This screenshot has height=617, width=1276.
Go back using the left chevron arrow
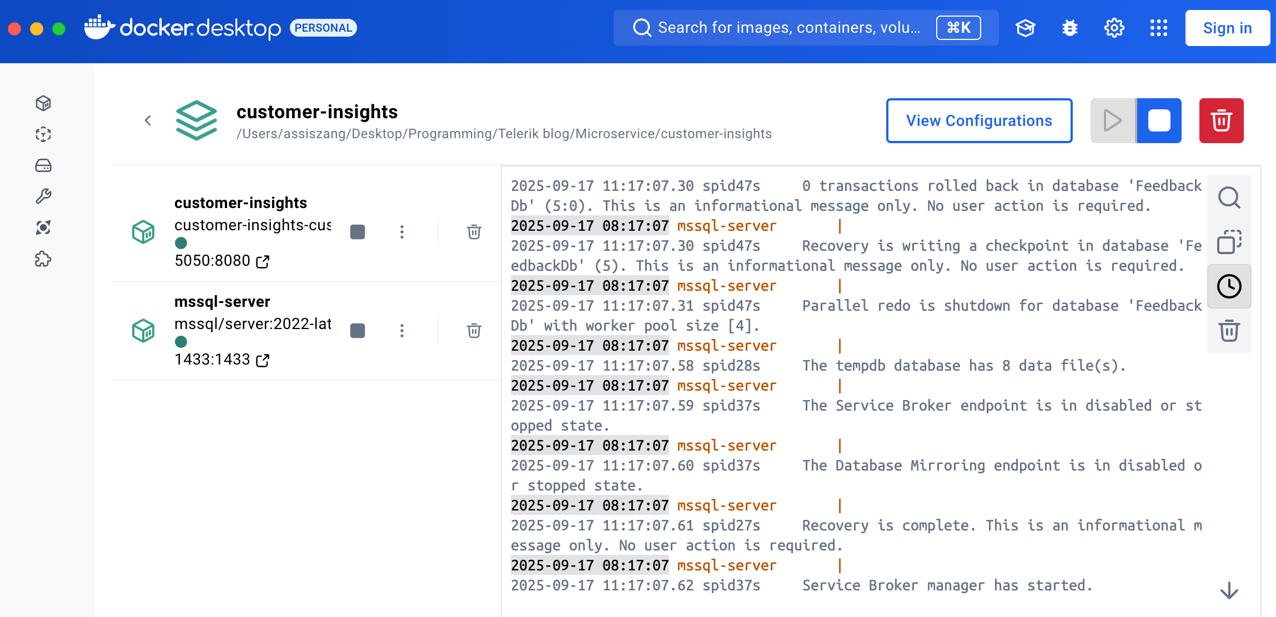coord(148,120)
